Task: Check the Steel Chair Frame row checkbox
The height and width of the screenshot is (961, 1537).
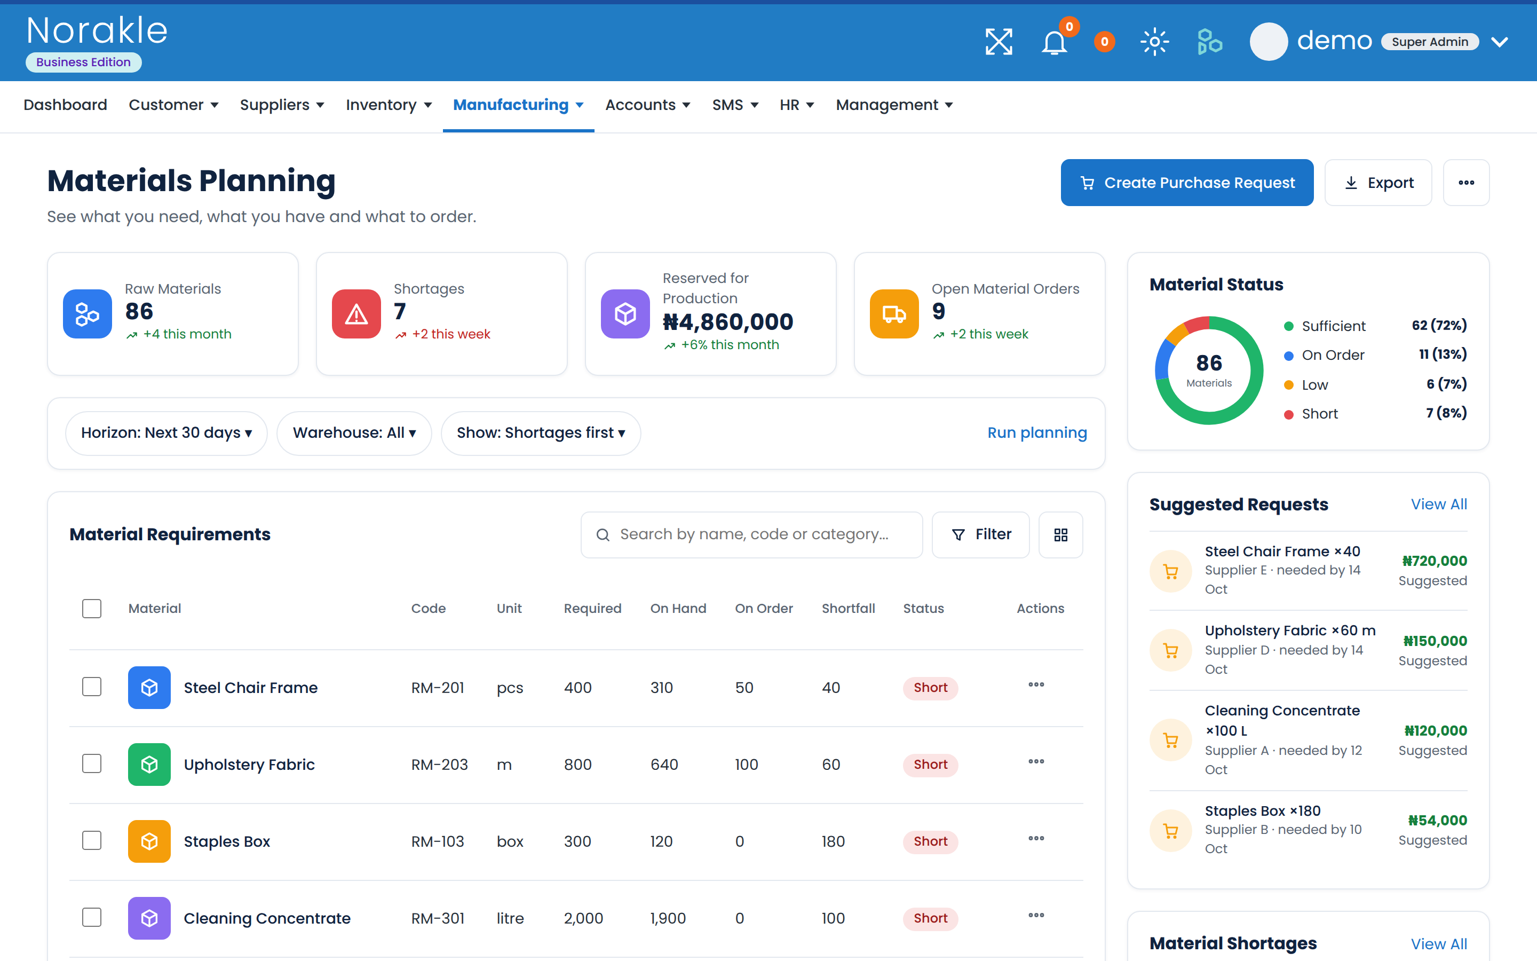Action: pyautogui.click(x=92, y=687)
